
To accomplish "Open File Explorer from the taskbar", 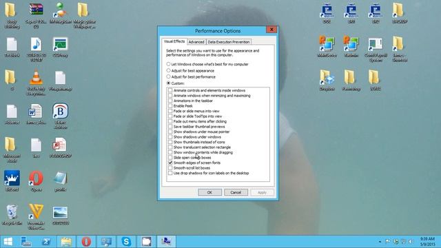I will click(66, 242).
